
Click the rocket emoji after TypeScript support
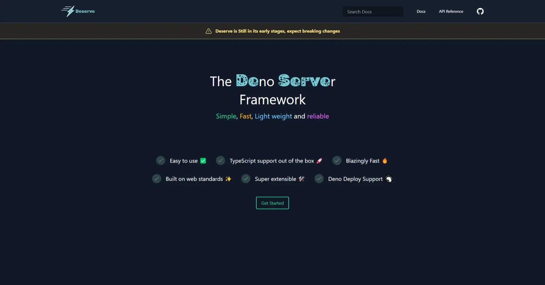click(x=319, y=161)
